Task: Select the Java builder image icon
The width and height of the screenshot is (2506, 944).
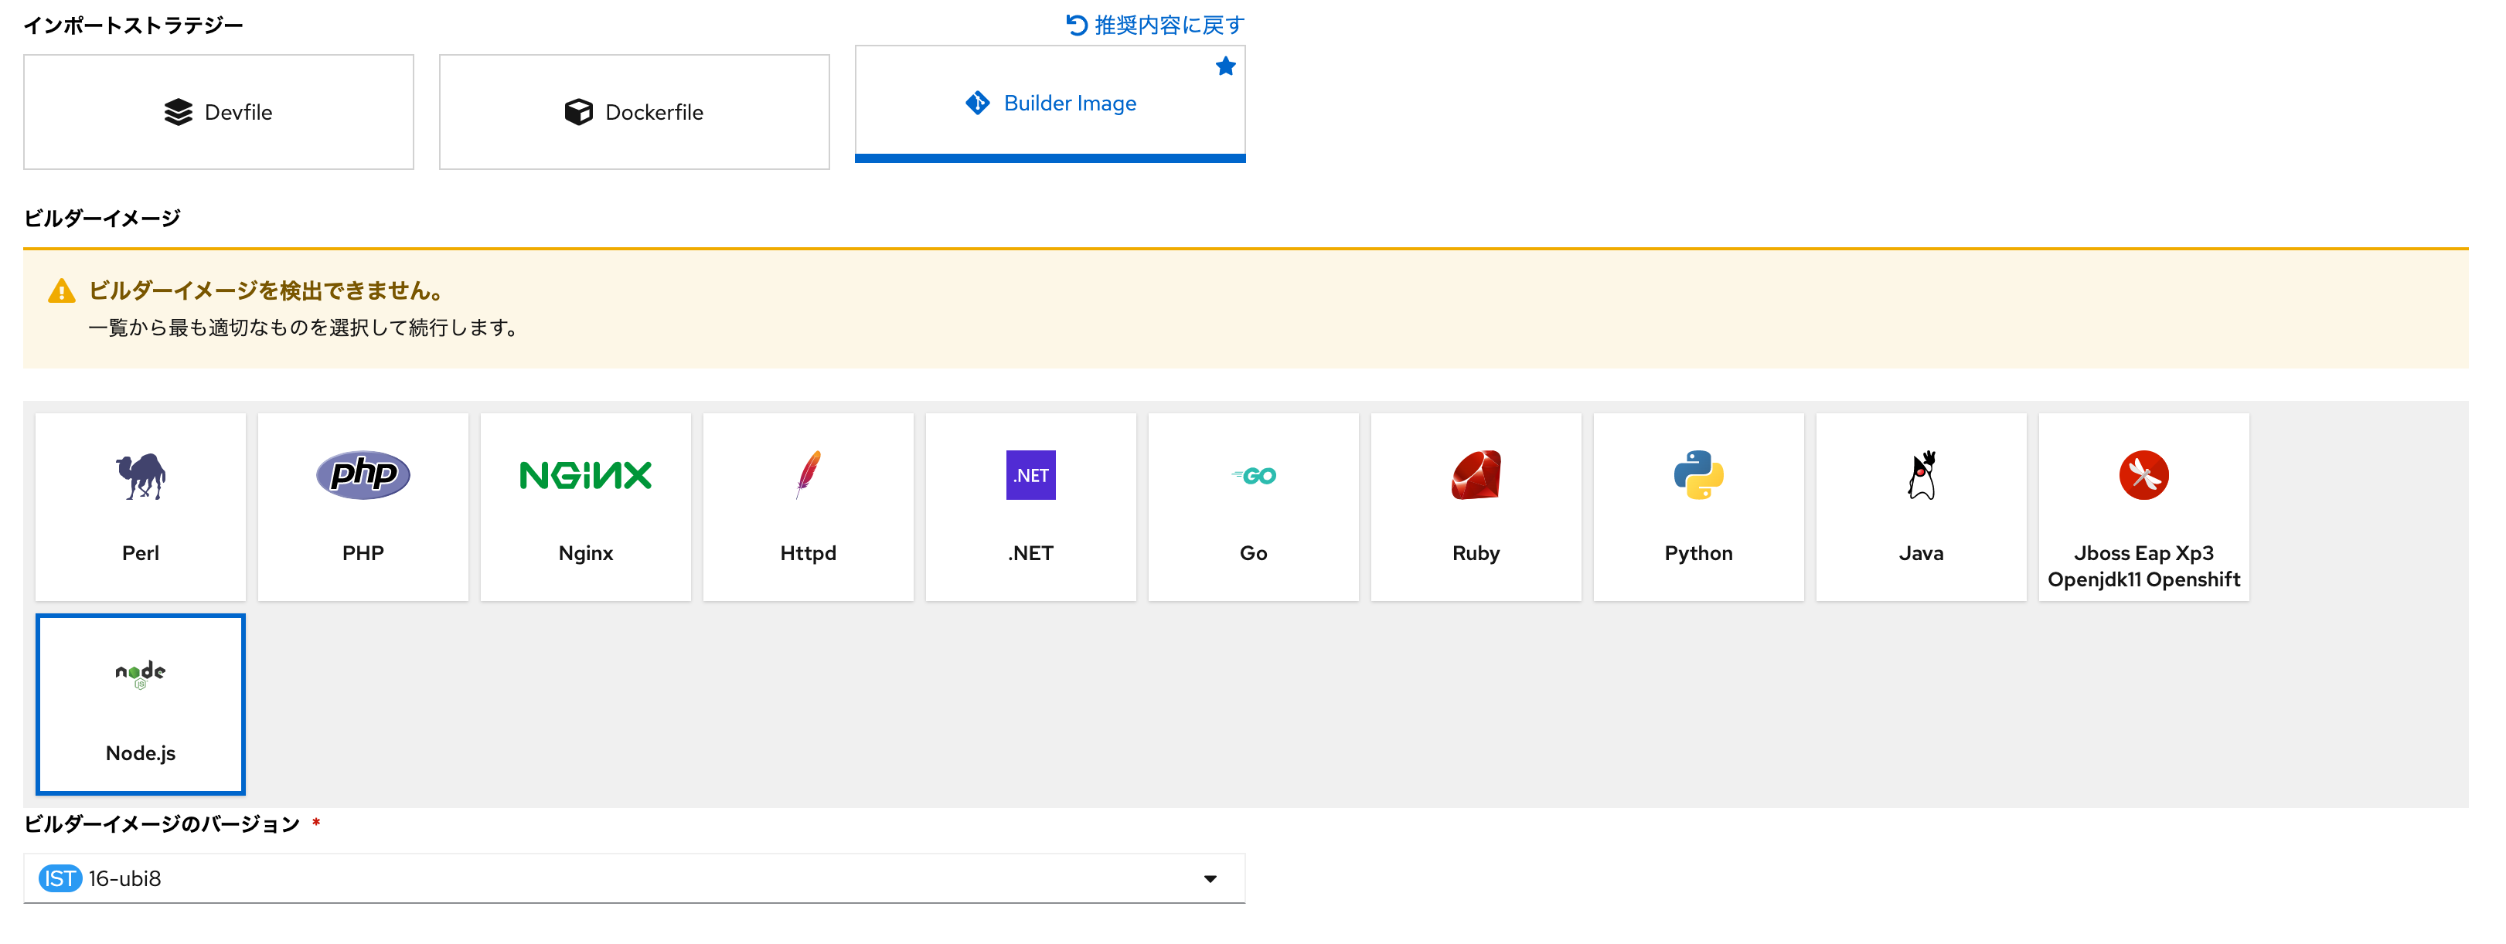Action: (1922, 507)
